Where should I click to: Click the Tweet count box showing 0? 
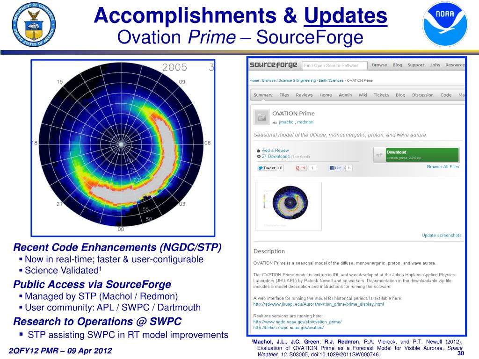tap(281, 168)
